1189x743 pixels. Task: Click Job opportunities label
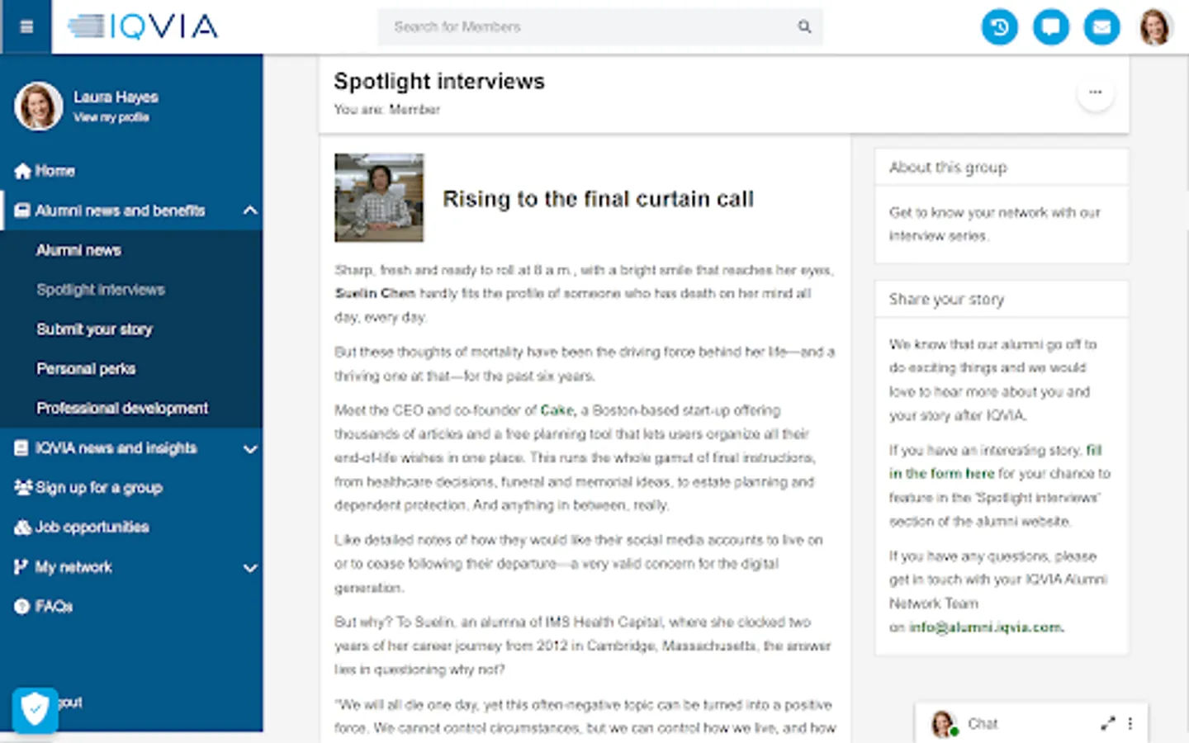92,528
